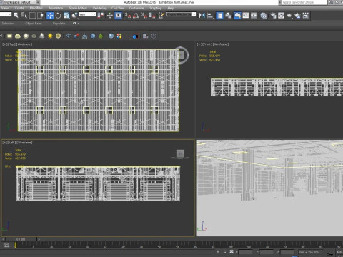The width and height of the screenshot is (343, 257).
Task: Click the Select by Name icon
Action: (24, 16)
